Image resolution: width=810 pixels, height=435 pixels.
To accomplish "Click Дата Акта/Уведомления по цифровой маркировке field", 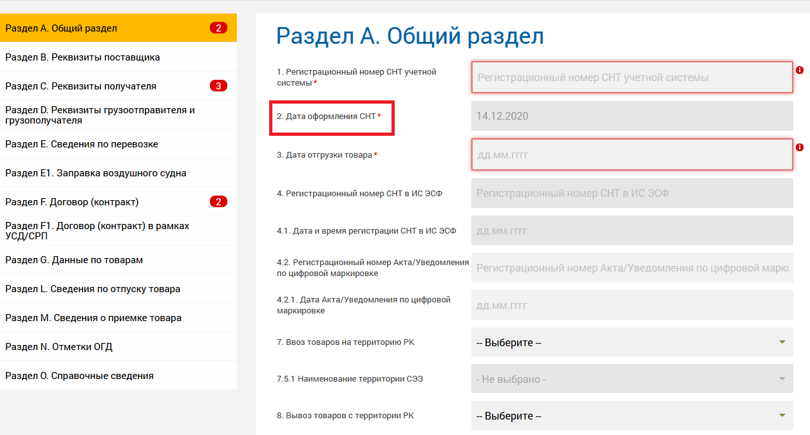I will point(632,305).
